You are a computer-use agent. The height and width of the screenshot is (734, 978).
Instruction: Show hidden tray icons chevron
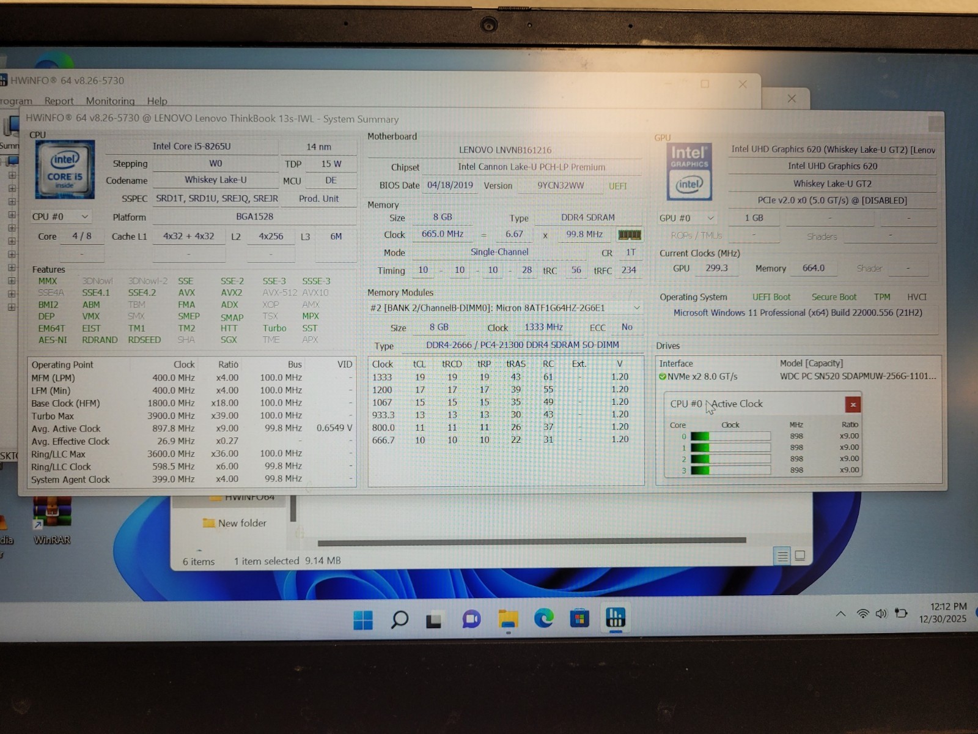pos(841,614)
